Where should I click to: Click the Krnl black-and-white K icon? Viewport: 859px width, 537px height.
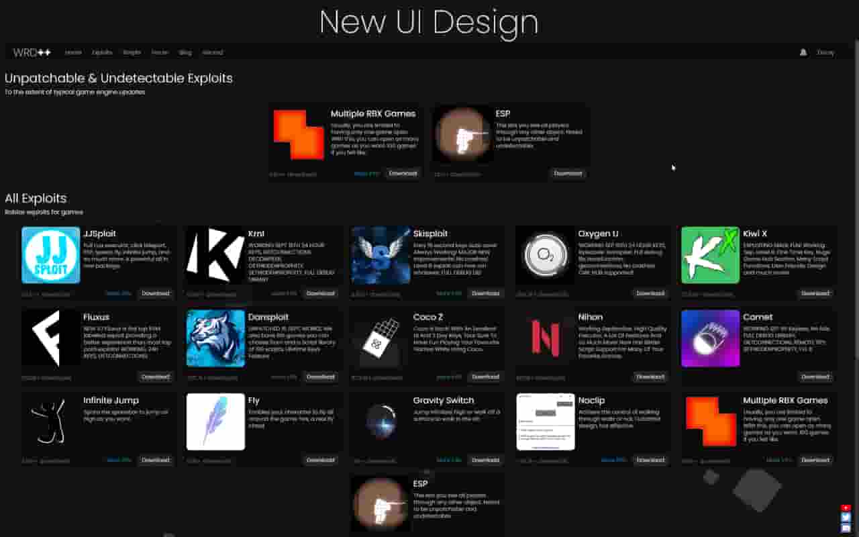click(216, 255)
